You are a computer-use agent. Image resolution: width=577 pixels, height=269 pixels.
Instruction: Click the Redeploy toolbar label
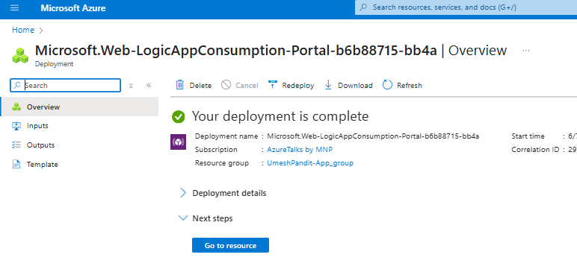pos(298,86)
